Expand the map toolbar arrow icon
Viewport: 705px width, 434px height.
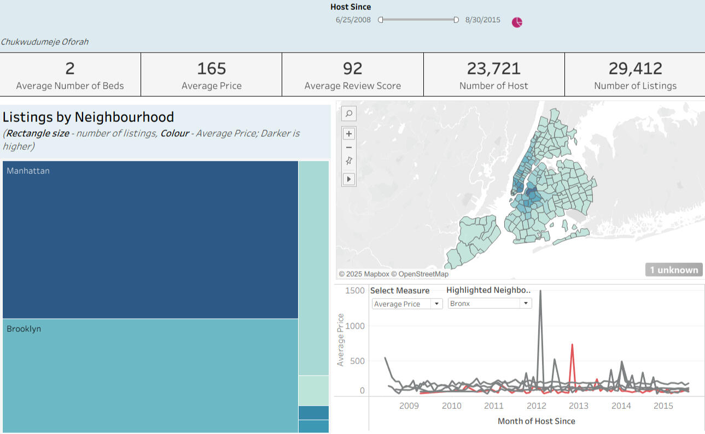click(x=348, y=179)
